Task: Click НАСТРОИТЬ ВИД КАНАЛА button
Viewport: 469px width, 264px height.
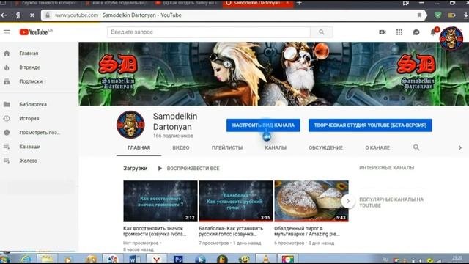Action: [263, 125]
